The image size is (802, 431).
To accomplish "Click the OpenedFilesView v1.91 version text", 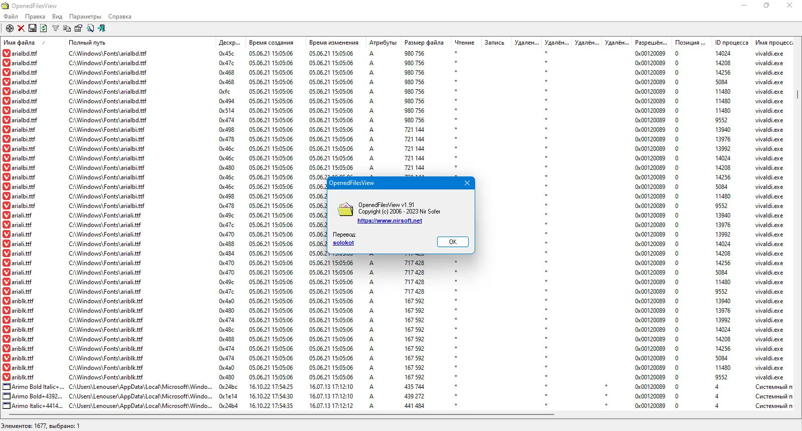I will [386, 205].
